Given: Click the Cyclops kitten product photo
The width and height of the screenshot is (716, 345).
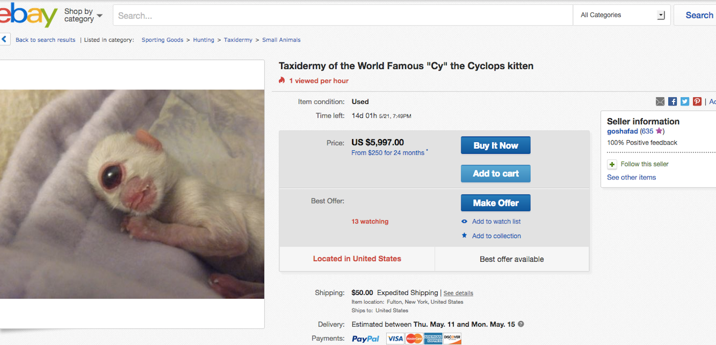Looking at the screenshot, I should pos(132,194).
